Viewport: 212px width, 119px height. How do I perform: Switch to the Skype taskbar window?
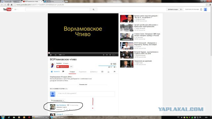pos(58,117)
